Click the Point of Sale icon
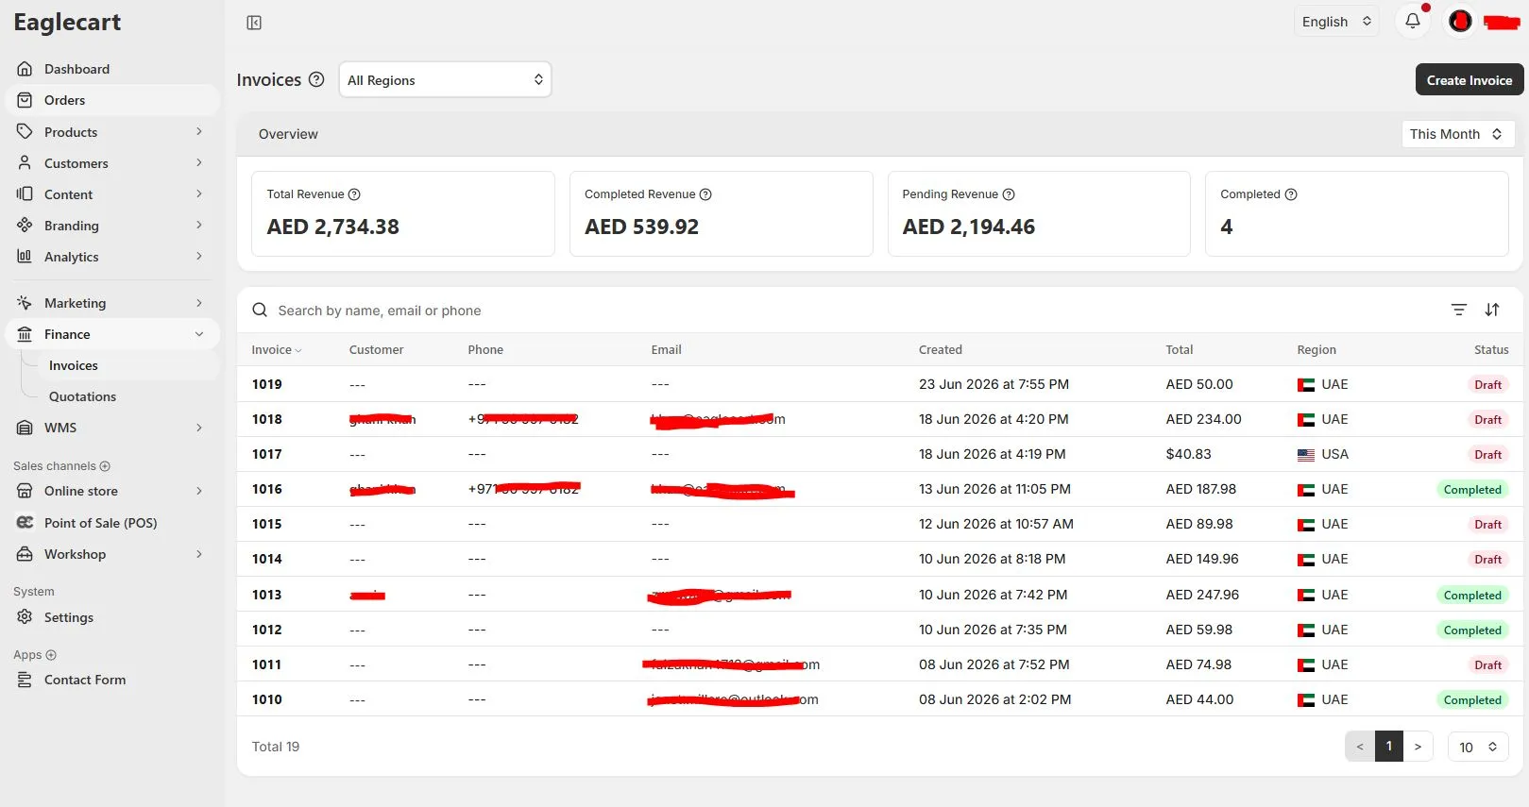Screen dimensions: 1529x807 coord(25,523)
